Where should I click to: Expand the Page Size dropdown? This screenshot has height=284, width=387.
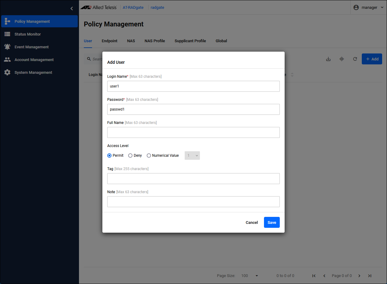(250, 276)
